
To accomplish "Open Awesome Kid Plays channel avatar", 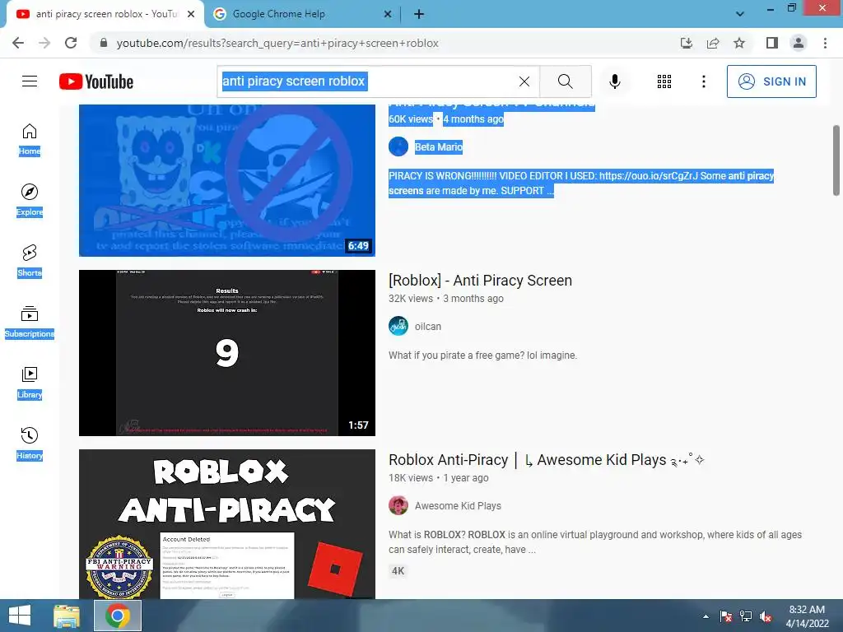I will pos(398,506).
